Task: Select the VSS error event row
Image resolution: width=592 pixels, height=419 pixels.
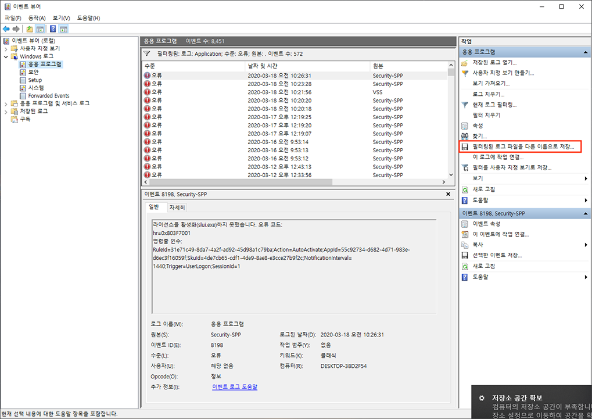Action: pos(295,92)
